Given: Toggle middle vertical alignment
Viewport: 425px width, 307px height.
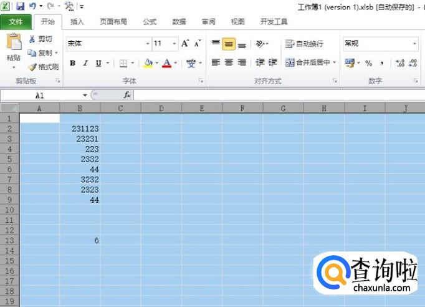Looking at the screenshot, I should click(x=229, y=44).
